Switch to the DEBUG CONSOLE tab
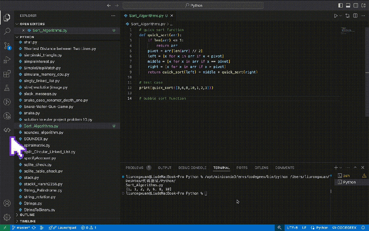The width and height of the screenshot is (369, 231). click(192, 168)
